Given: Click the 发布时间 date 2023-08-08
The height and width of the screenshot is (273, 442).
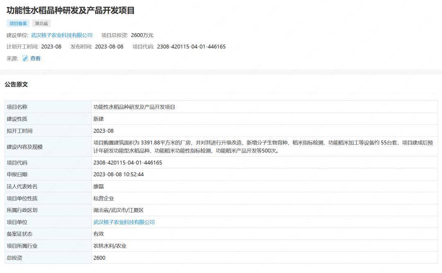Looking at the screenshot, I should tap(109, 47).
